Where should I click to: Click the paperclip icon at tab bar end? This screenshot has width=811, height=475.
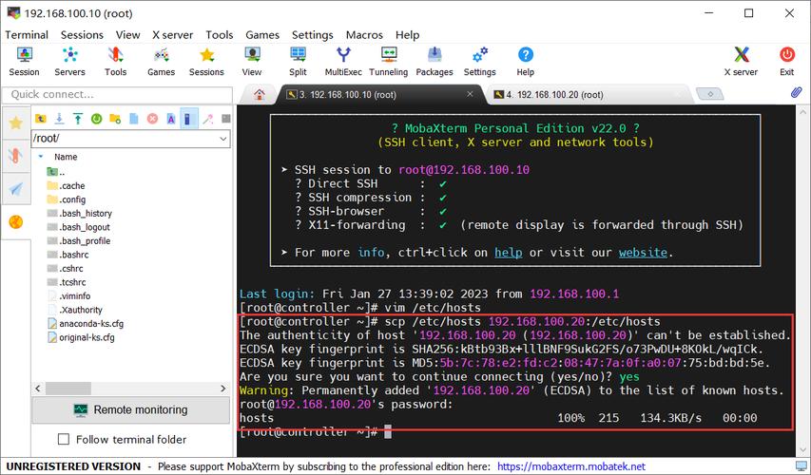tap(797, 93)
